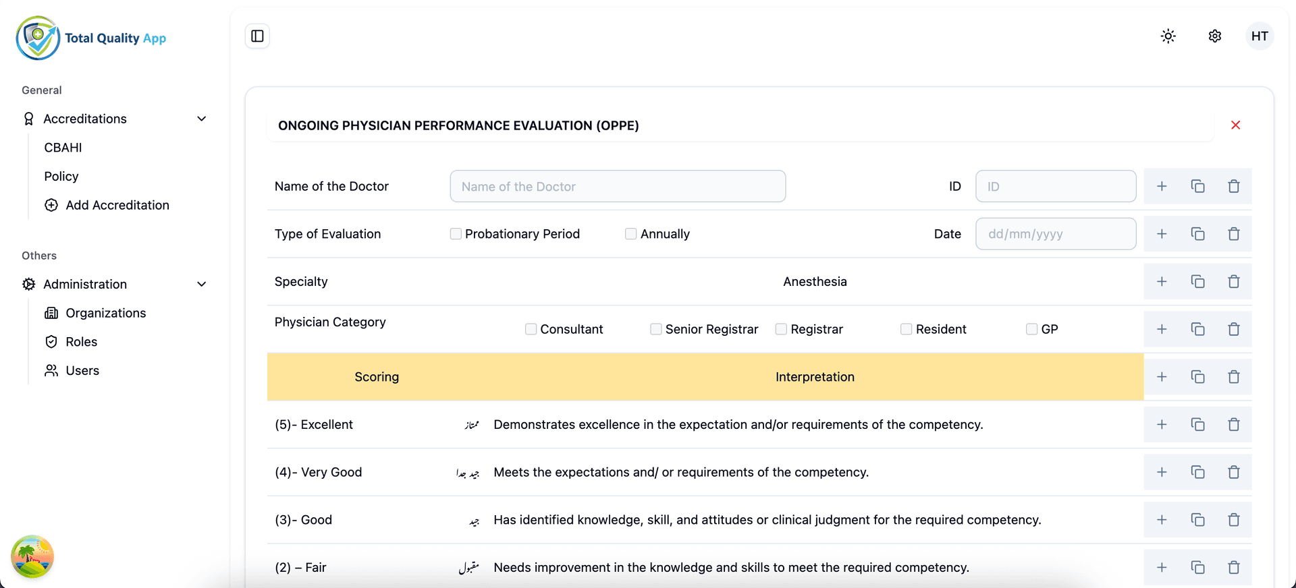Screen dimensions: 1296x588
Task: Duplicate the Specialty row
Action: (x=1198, y=281)
